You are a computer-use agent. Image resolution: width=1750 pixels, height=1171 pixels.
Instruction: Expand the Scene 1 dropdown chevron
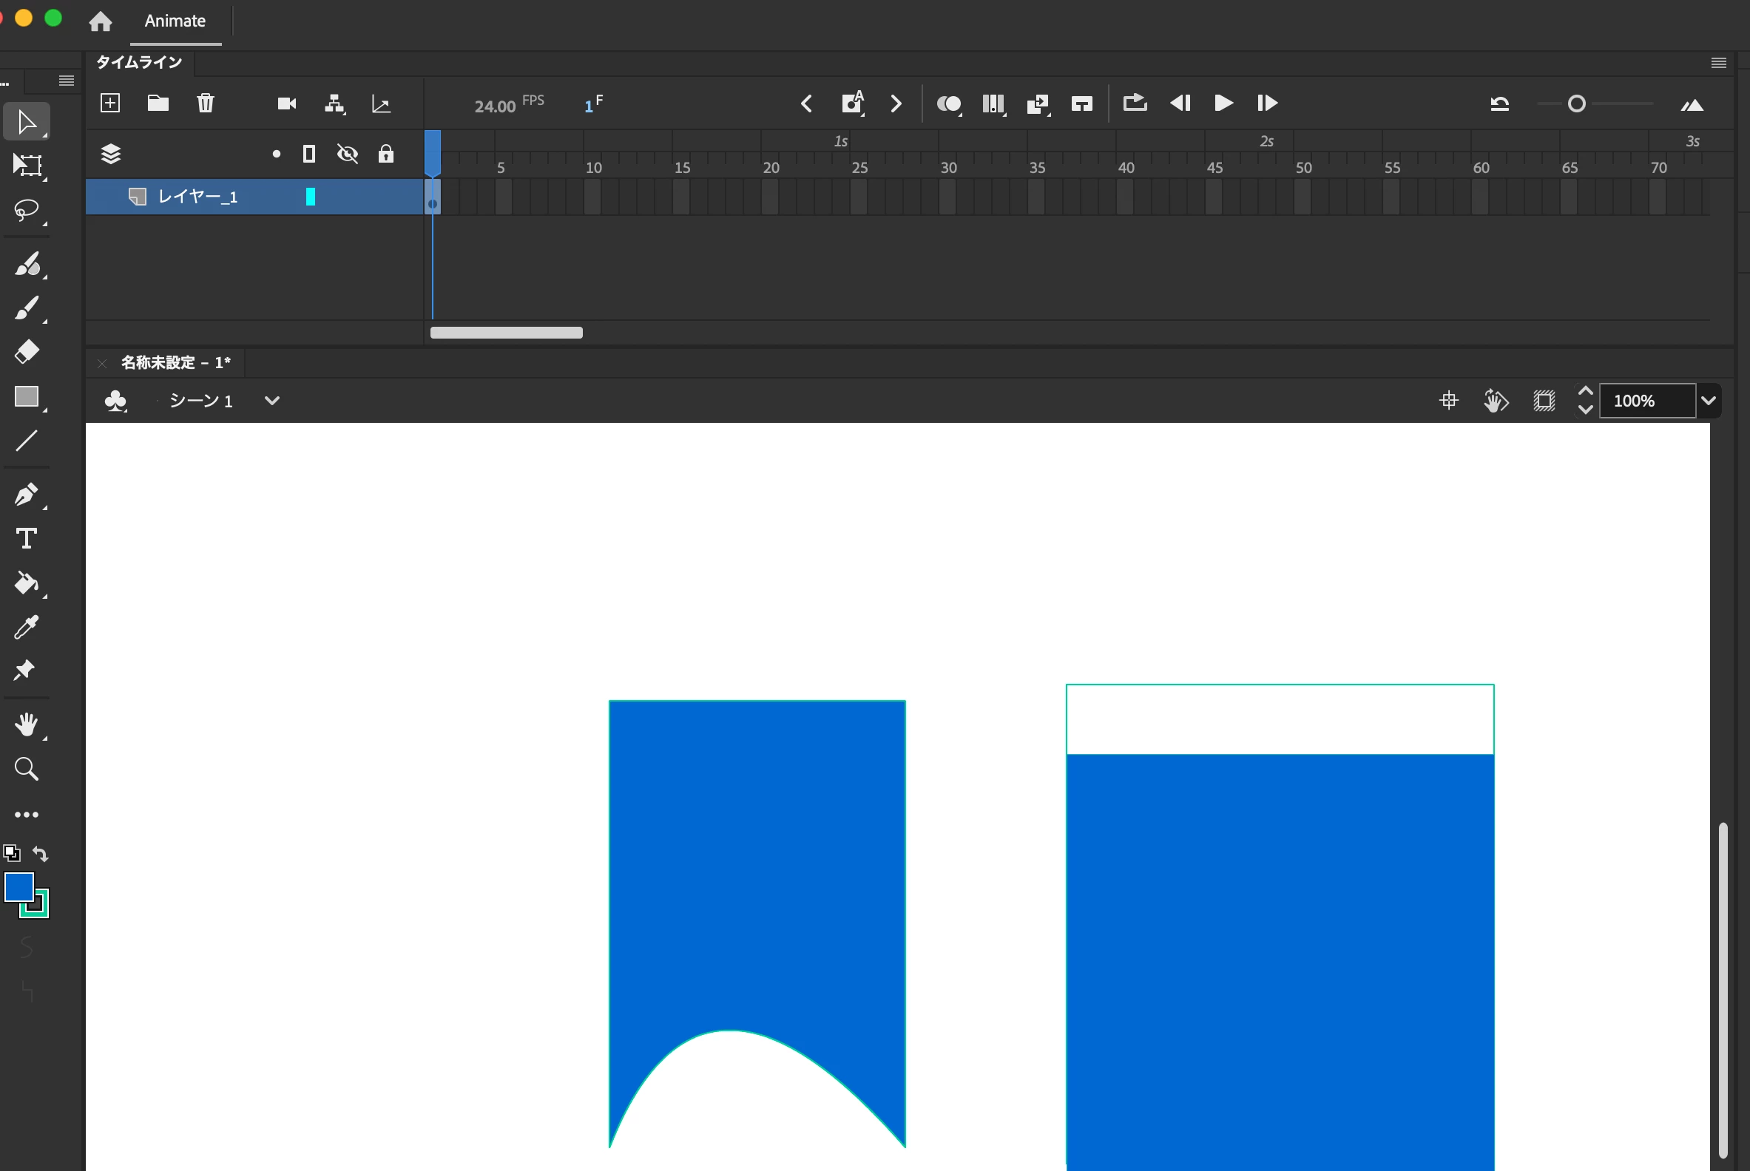272,401
